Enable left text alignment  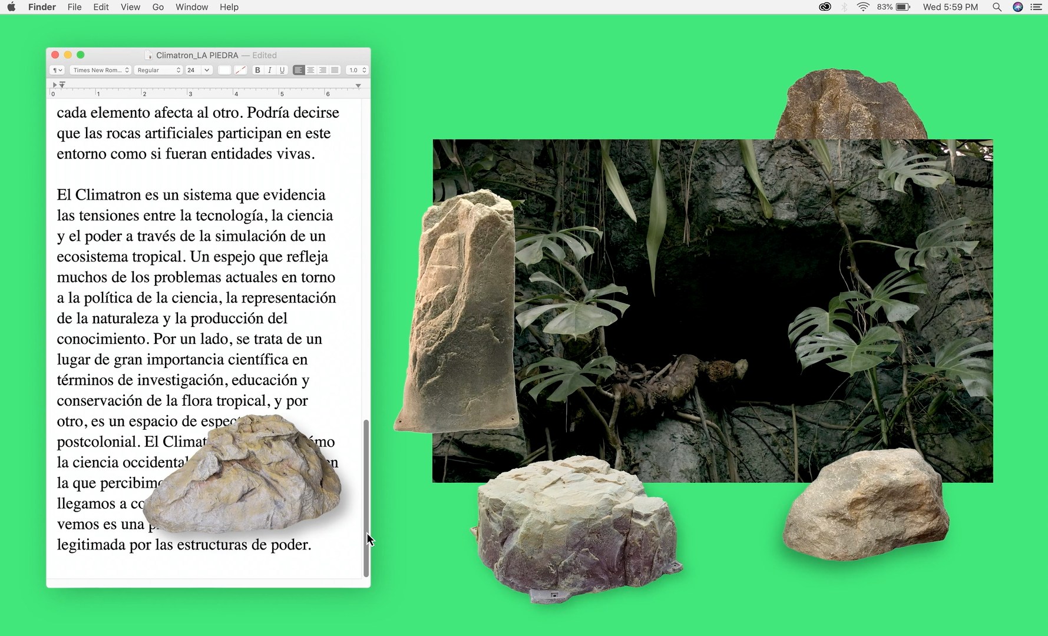pyautogui.click(x=299, y=70)
